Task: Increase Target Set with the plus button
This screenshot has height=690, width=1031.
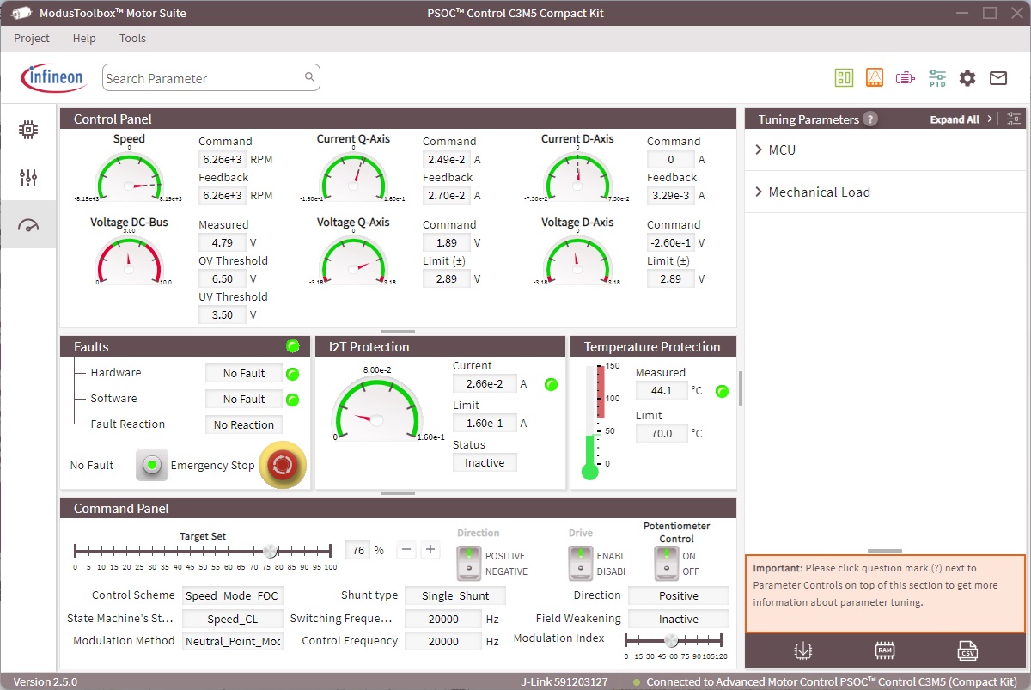Action: (x=430, y=550)
